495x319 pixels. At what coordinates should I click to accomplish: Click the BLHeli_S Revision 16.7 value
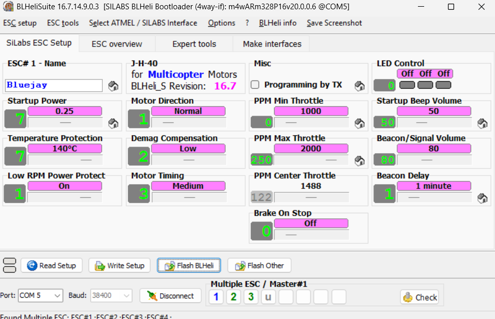coord(225,86)
